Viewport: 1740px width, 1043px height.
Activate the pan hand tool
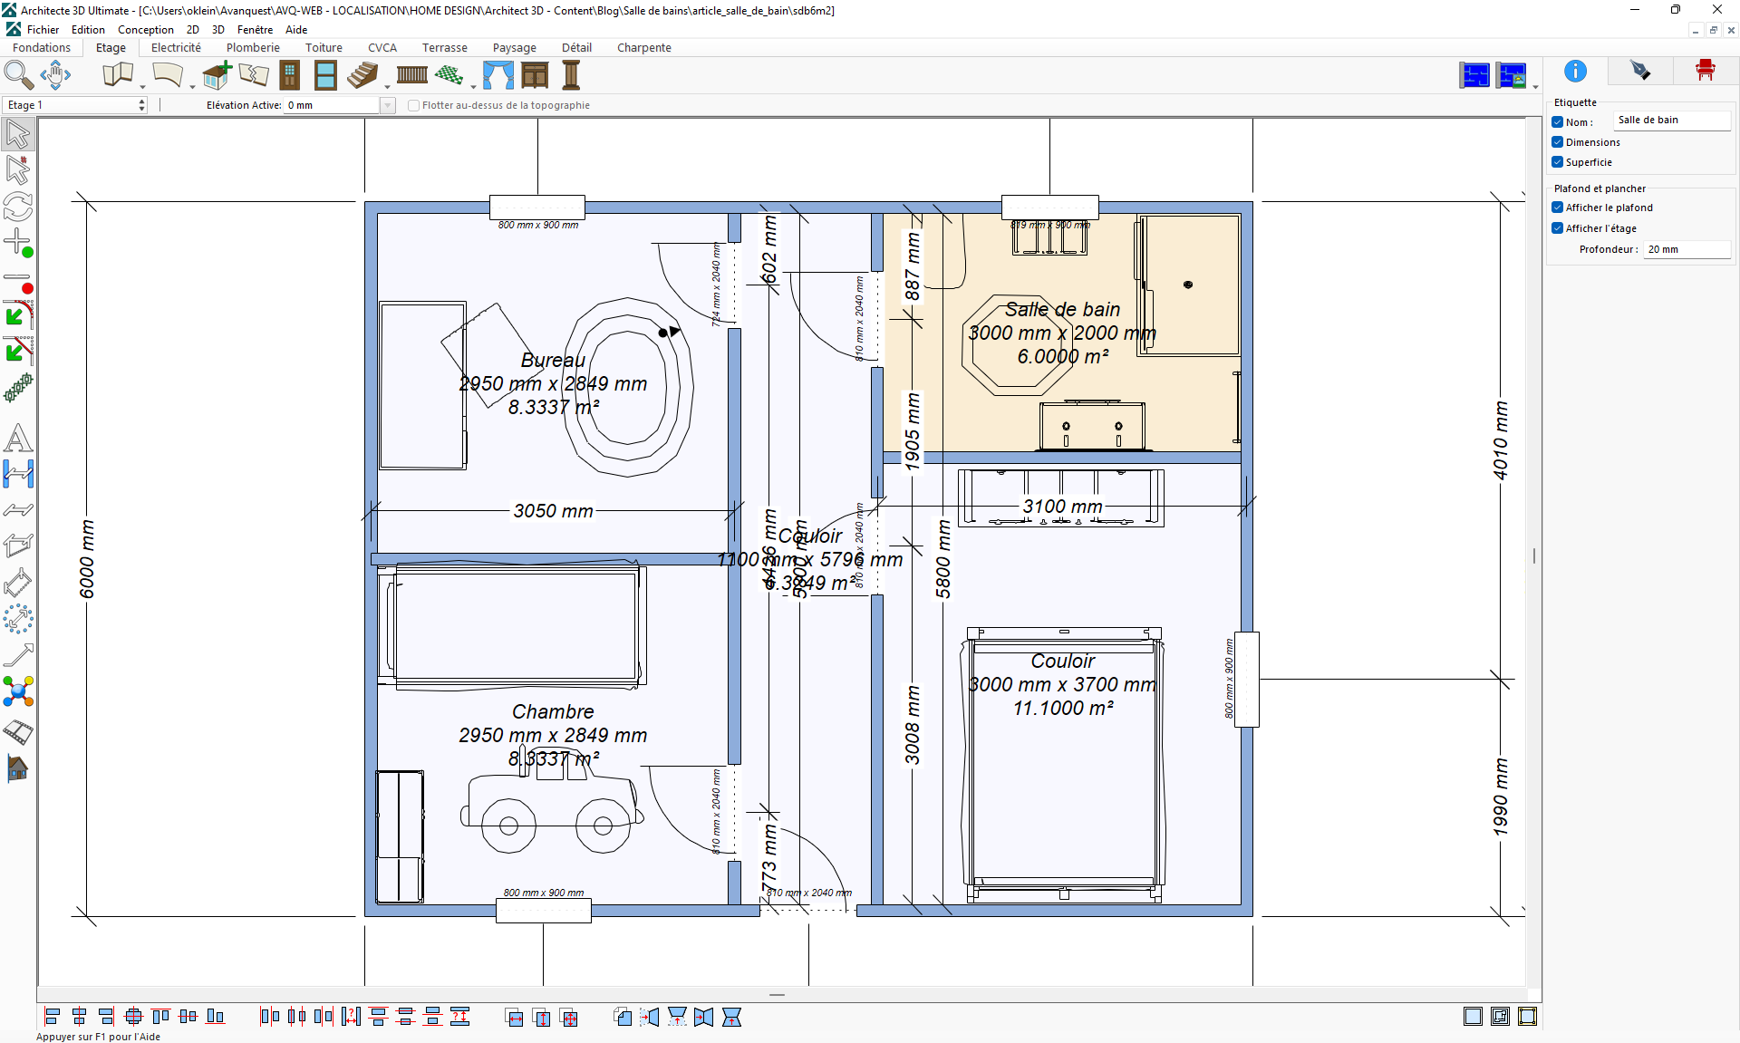tap(55, 75)
